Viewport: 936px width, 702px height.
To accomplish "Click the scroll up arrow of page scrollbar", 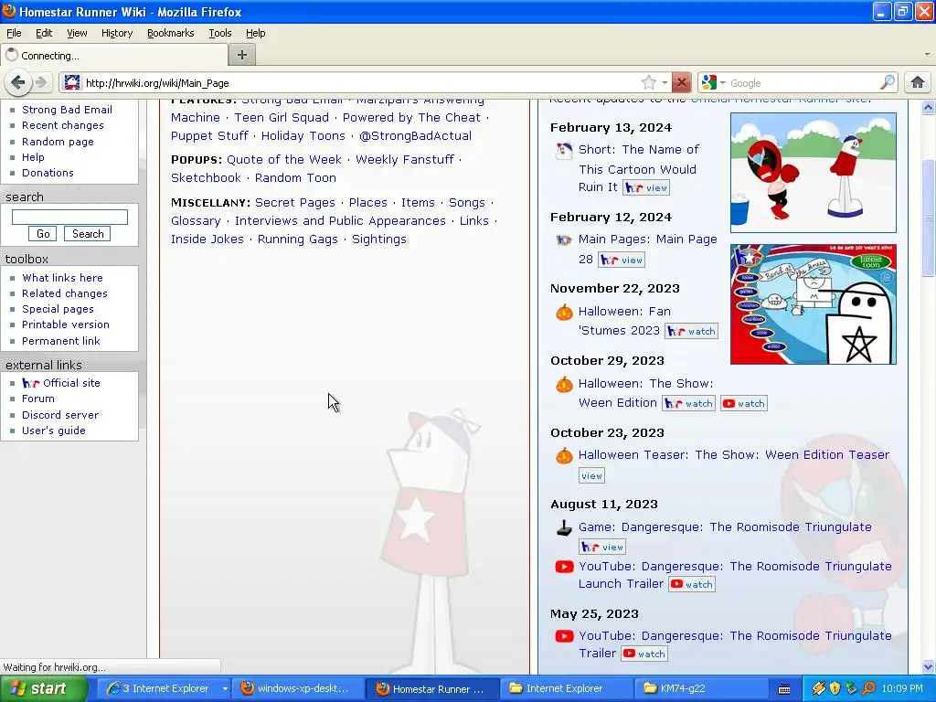I will [929, 108].
